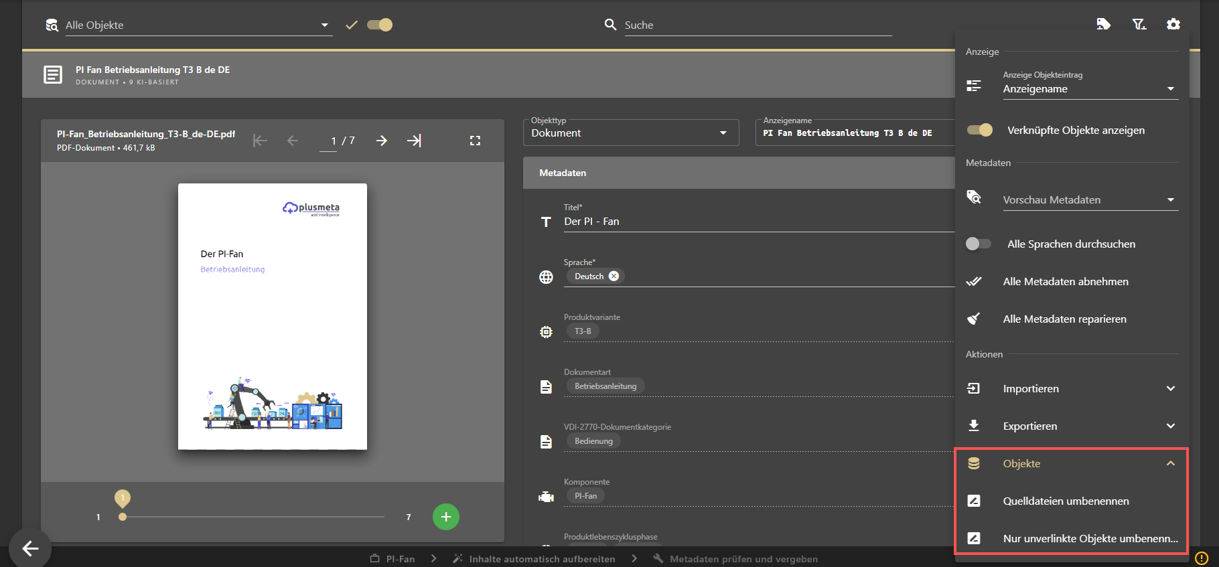Collapse the Objekte section

[1072, 463]
